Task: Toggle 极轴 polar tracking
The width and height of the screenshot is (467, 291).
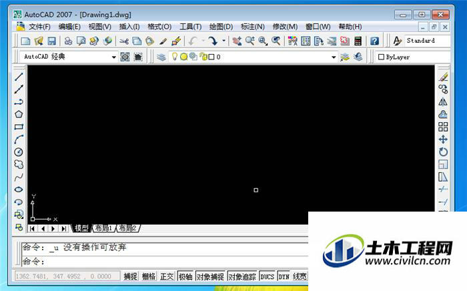Action: tap(185, 276)
